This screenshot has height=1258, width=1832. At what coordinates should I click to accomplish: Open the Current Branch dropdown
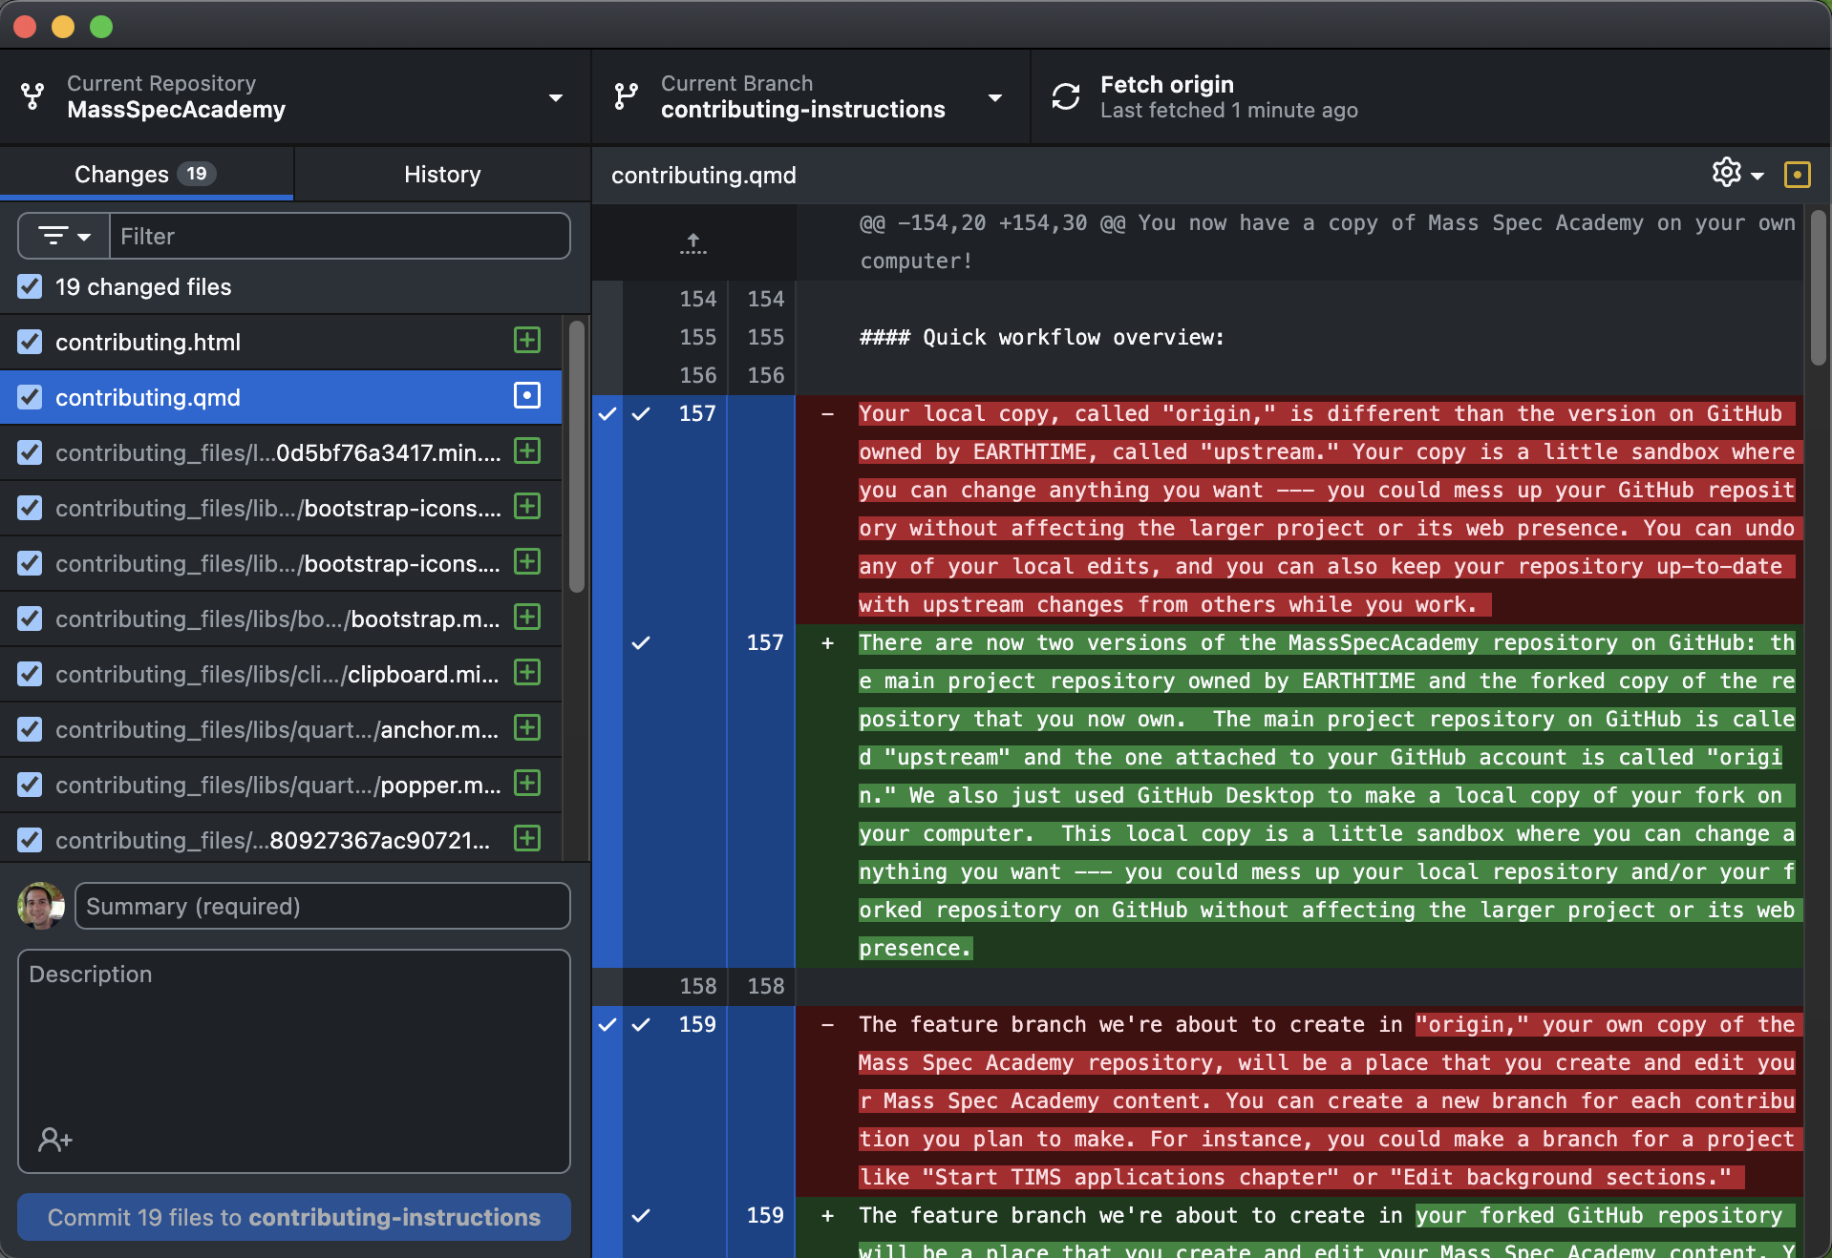[x=811, y=97]
